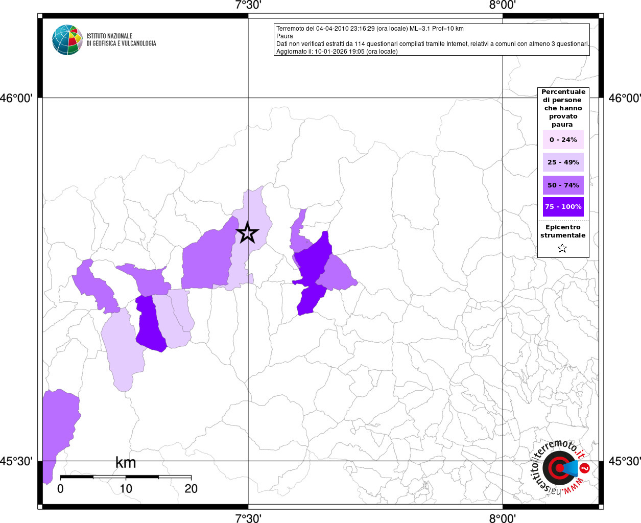Click the legend's epicenter star symbol
Viewport: 641px width, 523px height.
pos(562,248)
